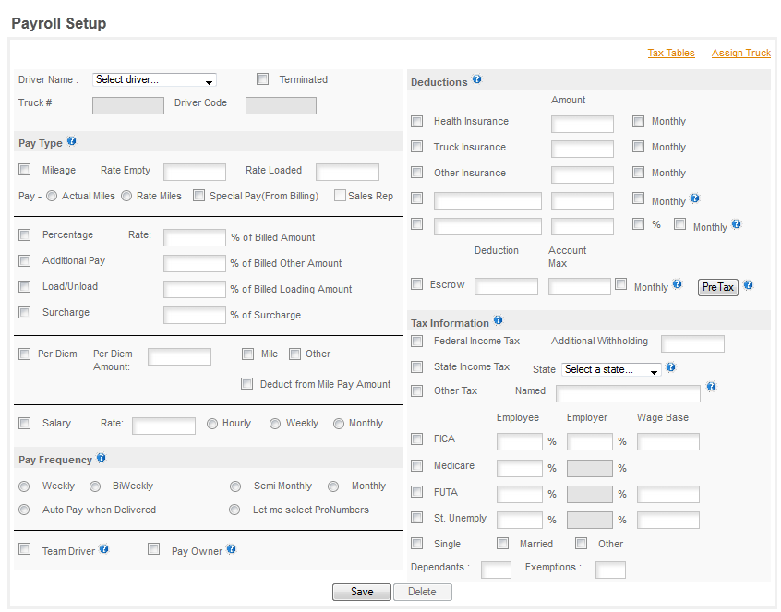Click the Save button
781x612 pixels.
(362, 592)
